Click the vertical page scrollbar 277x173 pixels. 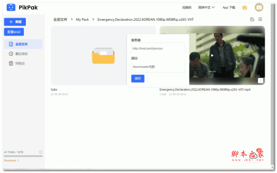[x=272, y=85]
